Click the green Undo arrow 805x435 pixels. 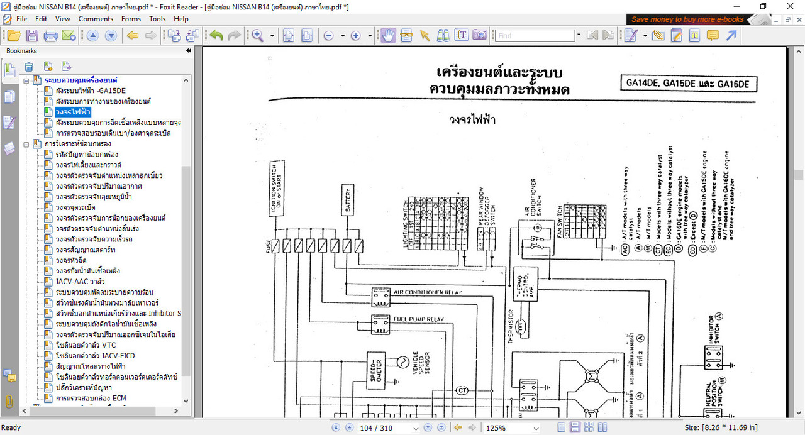pos(216,36)
